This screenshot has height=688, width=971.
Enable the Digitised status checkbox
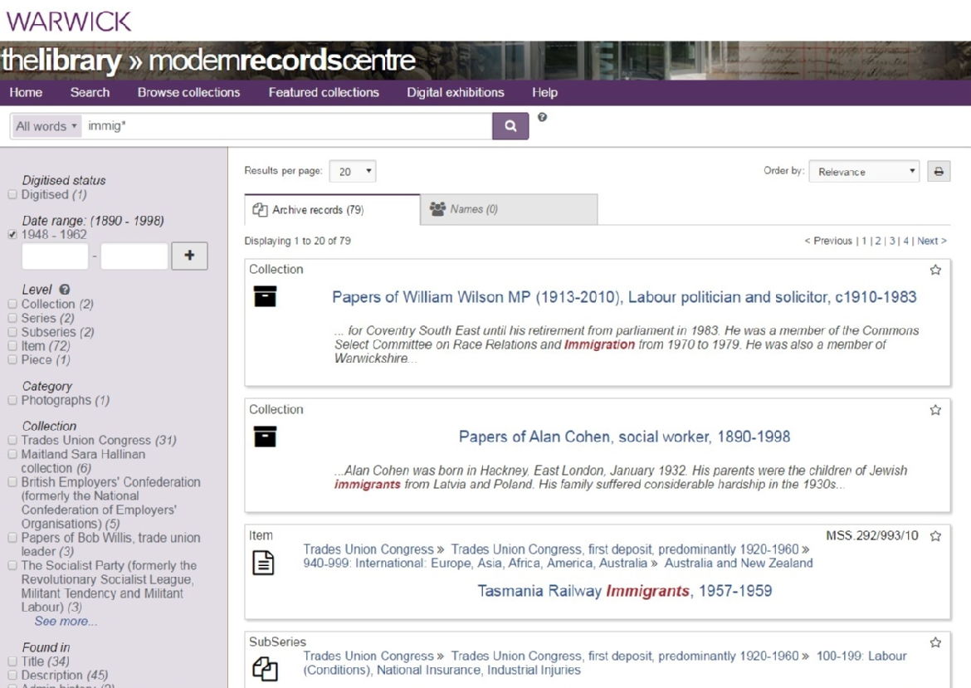point(12,195)
